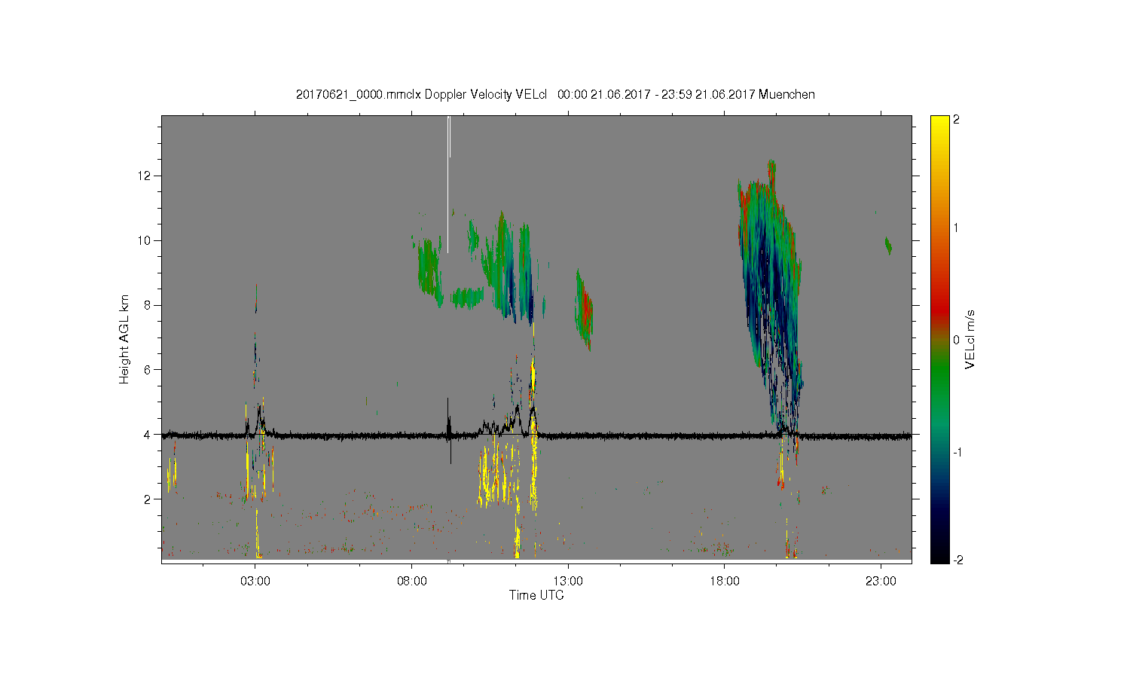The height and width of the screenshot is (678, 1130).
Task: Click the tiny green cloud patch near 23:00
Action: point(888,245)
